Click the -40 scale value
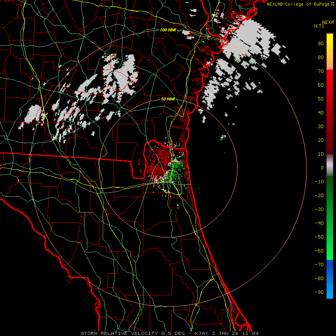The width and height of the screenshot is (336, 336). [x=319, y=223]
